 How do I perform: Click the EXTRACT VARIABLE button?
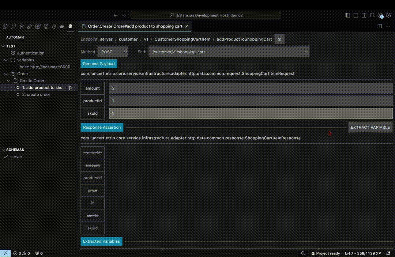(x=370, y=127)
